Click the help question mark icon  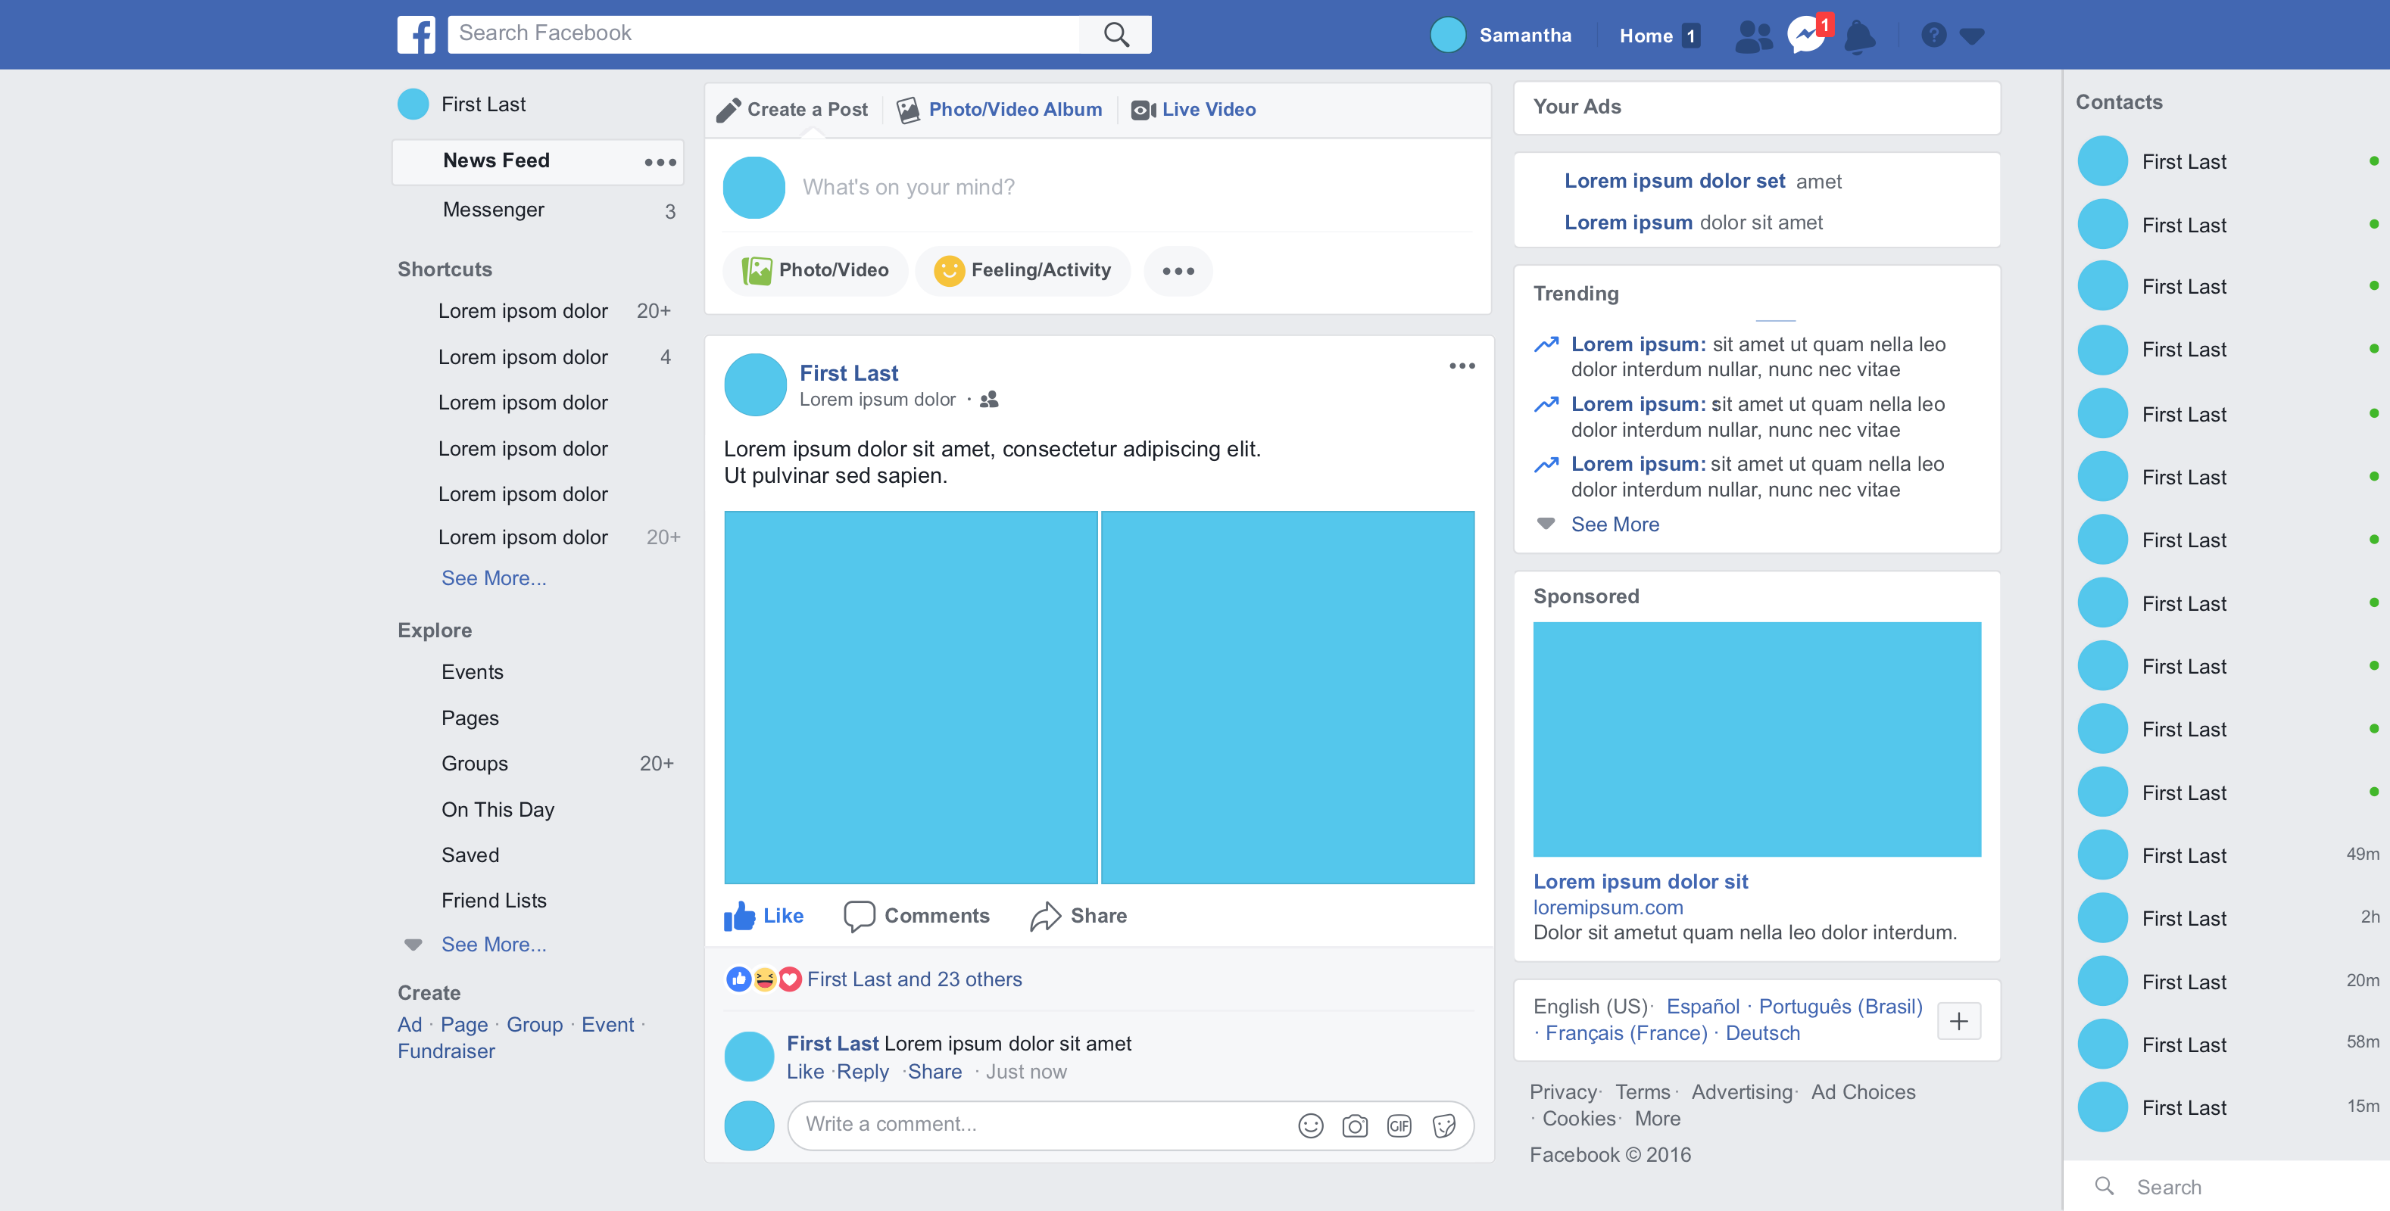pos(1933,36)
